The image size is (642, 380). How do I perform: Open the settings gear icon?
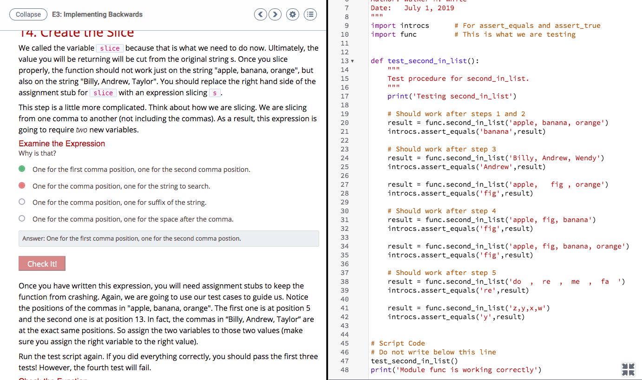tap(293, 14)
